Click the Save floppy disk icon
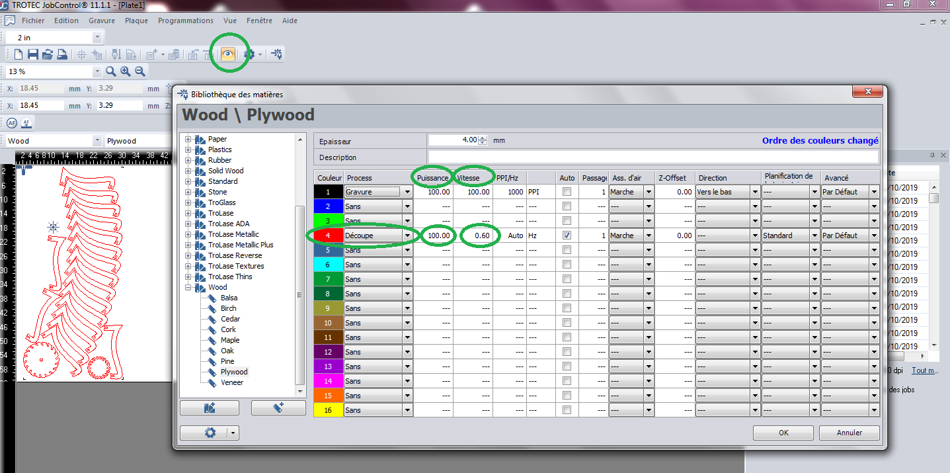 pos(33,54)
